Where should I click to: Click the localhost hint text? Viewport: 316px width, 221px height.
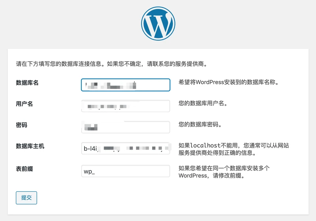point(234,149)
